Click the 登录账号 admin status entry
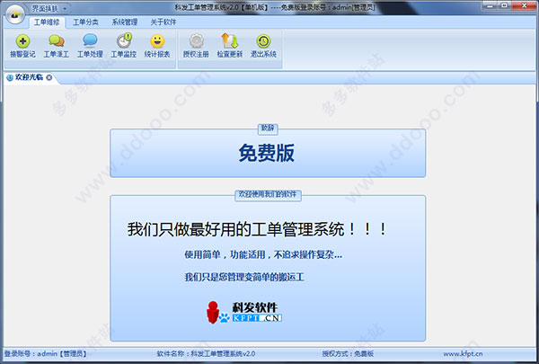This screenshot has width=539, height=364. [45, 354]
